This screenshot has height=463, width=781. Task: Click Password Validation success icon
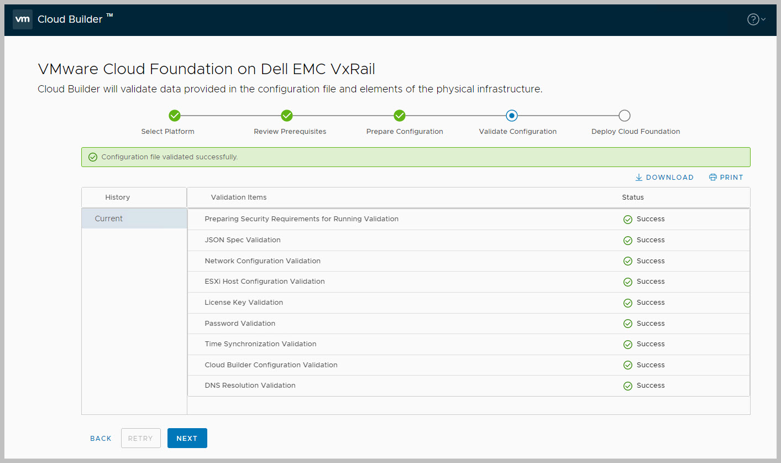click(628, 324)
